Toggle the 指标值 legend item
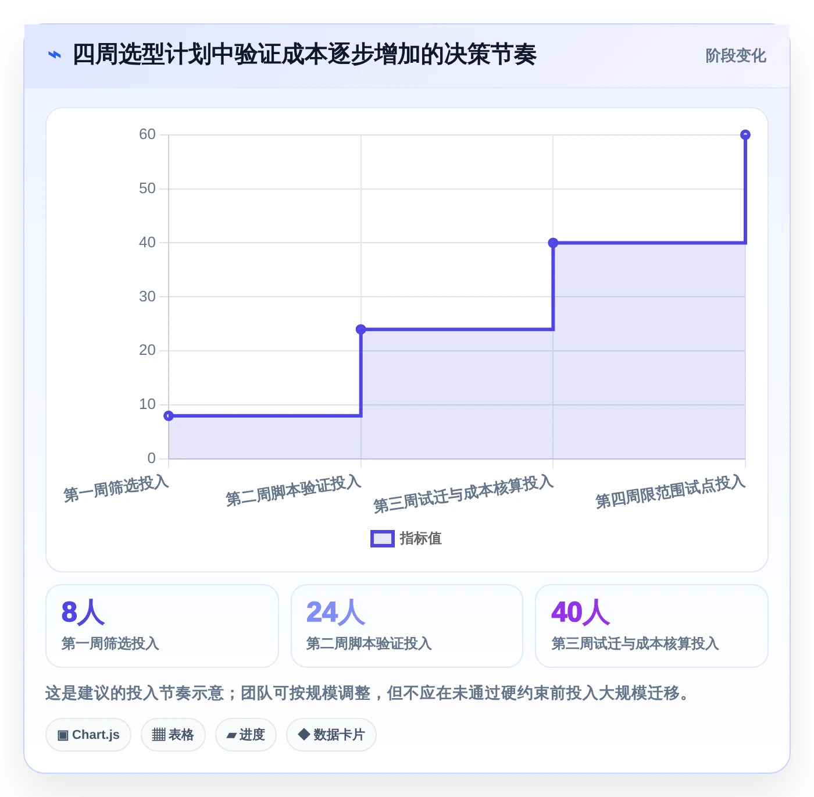Image resolution: width=814 pixels, height=797 pixels. 406,539
